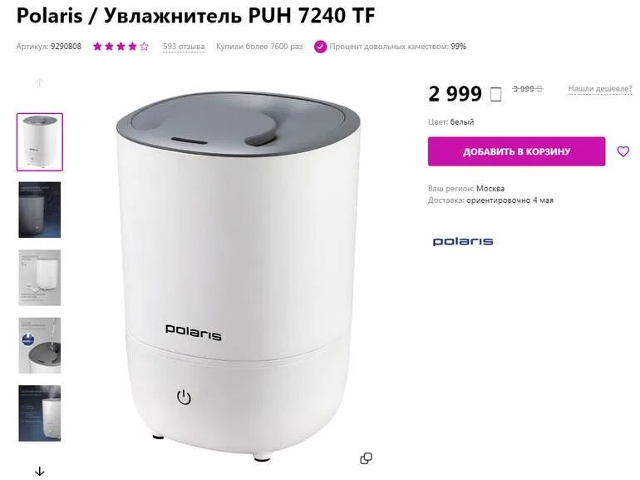Click the quality satisfaction checkmark badge
This screenshot has height=480, width=640.
(x=320, y=47)
